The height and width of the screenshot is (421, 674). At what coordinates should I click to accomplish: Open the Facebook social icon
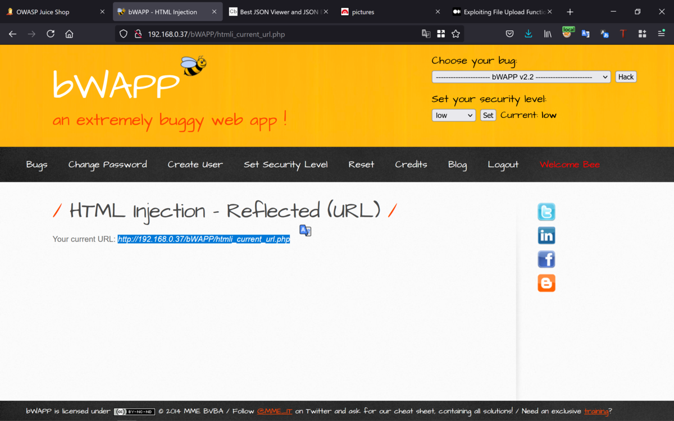547,259
